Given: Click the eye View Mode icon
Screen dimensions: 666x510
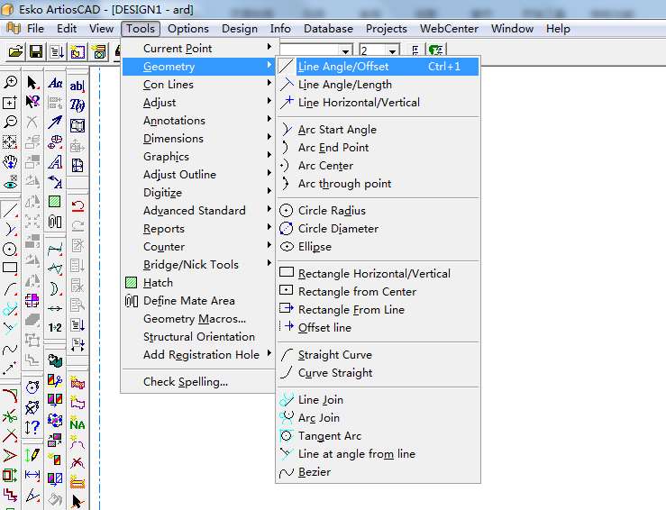Looking at the screenshot, I should [10, 181].
